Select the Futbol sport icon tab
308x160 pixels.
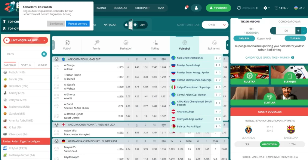[67, 45]
